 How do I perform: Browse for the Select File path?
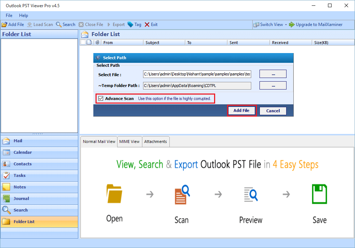click(x=273, y=74)
